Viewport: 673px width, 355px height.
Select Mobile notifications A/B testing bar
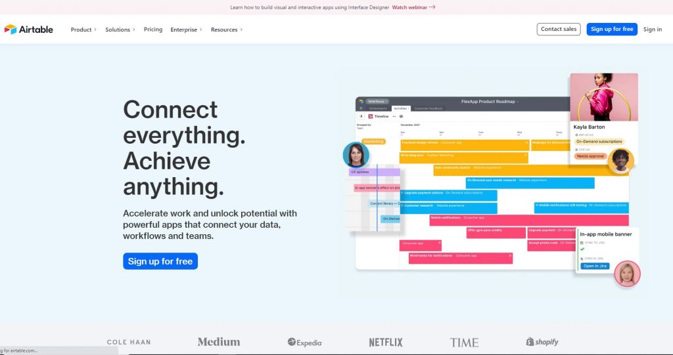click(x=582, y=208)
